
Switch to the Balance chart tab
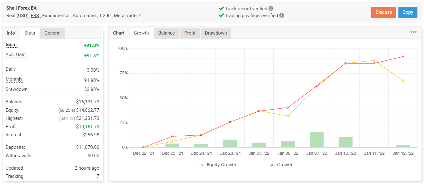point(166,33)
